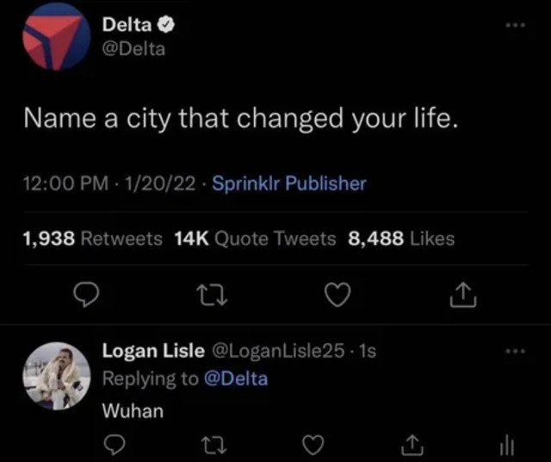This screenshot has width=551, height=462.
Task: Reply to Logan Lisle's Wuhan comment
Action: [111, 444]
